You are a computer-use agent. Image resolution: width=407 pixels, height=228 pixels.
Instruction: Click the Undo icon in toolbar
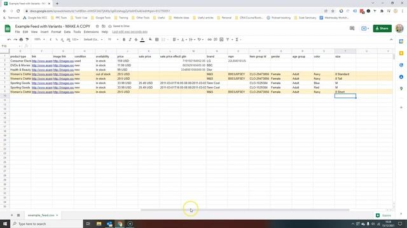[x=9, y=39]
